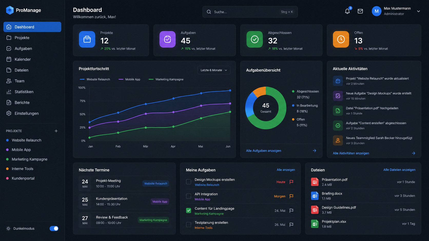Click the Projektplan.xlsx file icon

[x=315, y=224]
